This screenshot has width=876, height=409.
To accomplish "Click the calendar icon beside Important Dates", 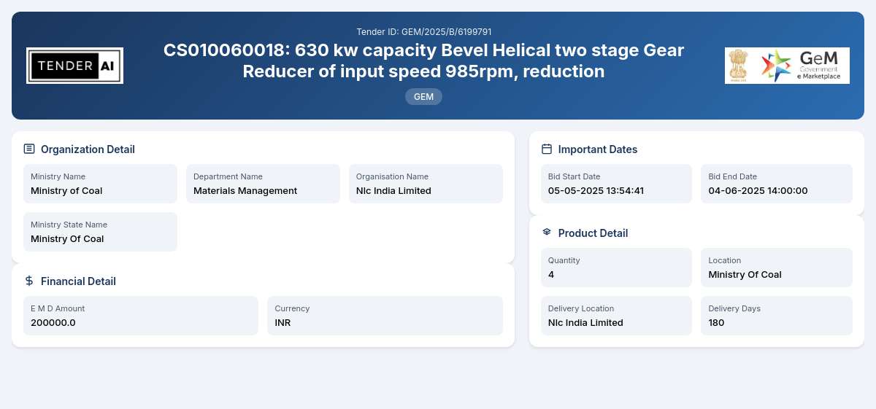I will coord(547,149).
